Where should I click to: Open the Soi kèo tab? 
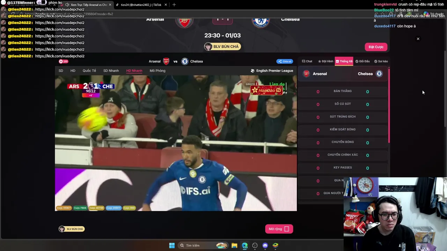[x=381, y=61]
